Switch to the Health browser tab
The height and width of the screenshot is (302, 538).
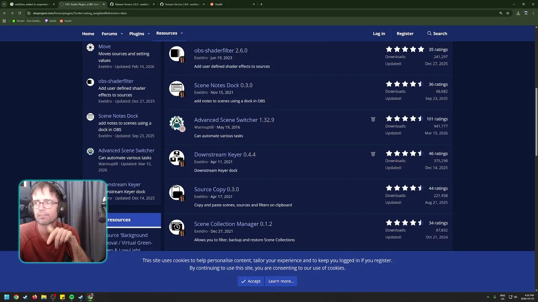click(x=233, y=4)
